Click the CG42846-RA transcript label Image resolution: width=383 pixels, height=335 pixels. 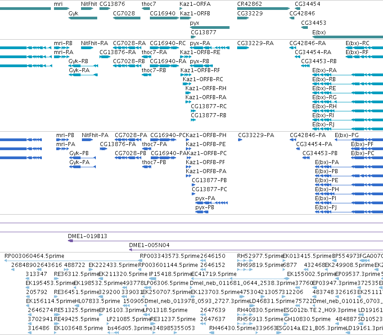[308, 43]
